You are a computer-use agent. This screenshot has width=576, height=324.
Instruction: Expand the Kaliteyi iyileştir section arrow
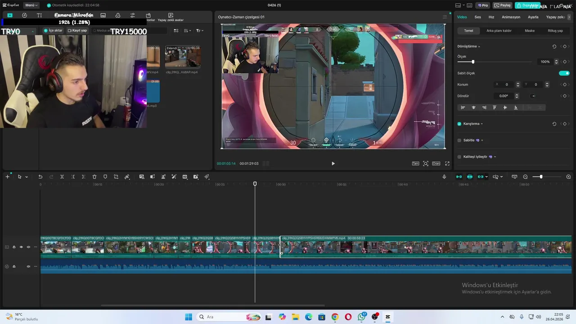495,157
